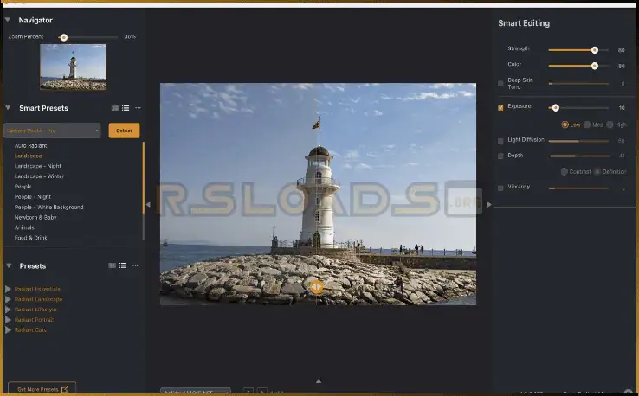The height and width of the screenshot is (396, 639).
Task: Select Contrast depth radio option
Action: [565, 172]
